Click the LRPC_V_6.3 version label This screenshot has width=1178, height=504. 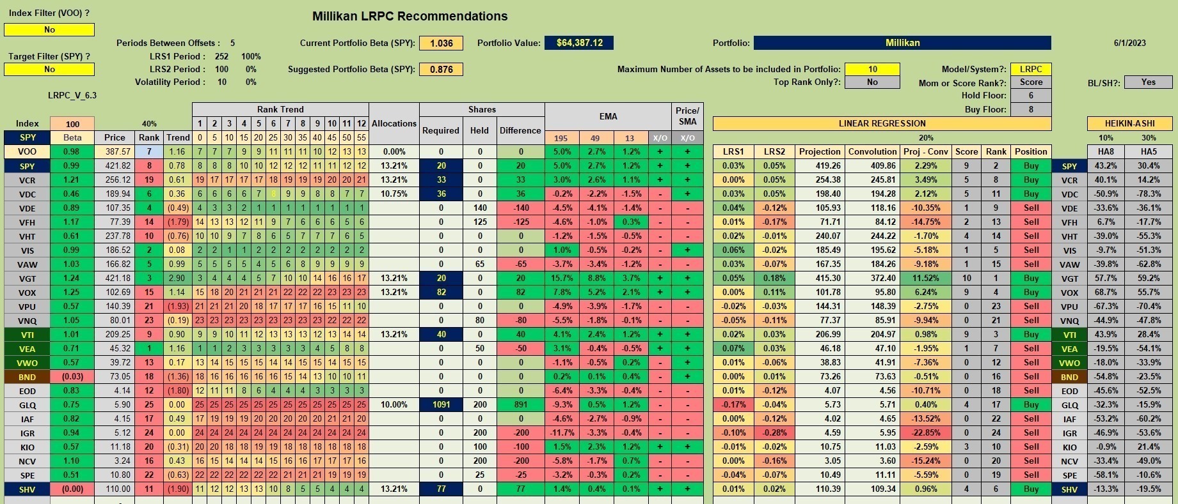(x=72, y=95)
